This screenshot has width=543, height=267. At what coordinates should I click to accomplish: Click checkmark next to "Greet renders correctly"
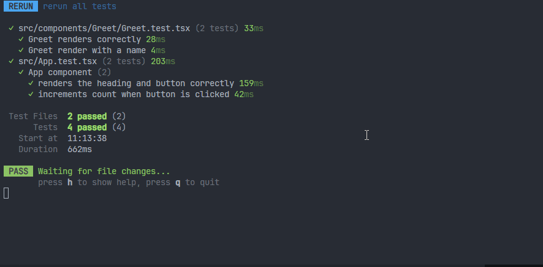click(21, 40)
